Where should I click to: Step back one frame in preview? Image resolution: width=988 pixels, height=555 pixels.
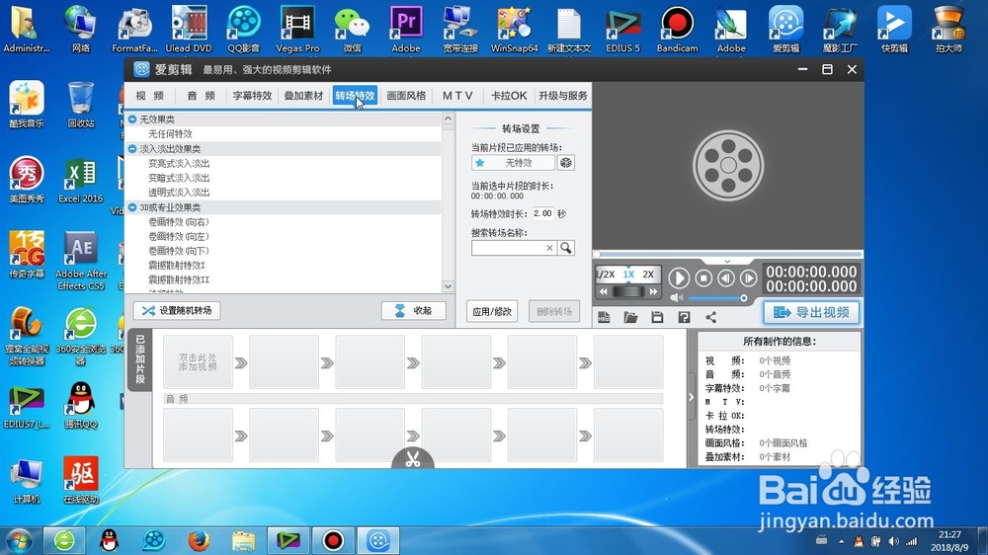(x=726, y=278)
